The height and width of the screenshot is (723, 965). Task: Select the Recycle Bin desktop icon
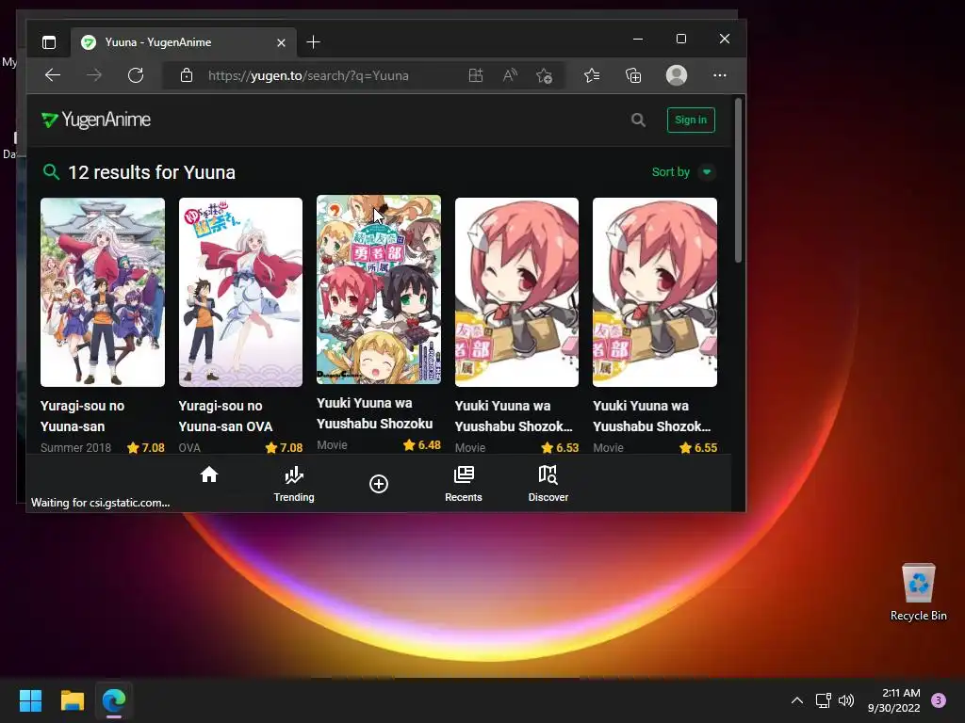tap(918, 592)
